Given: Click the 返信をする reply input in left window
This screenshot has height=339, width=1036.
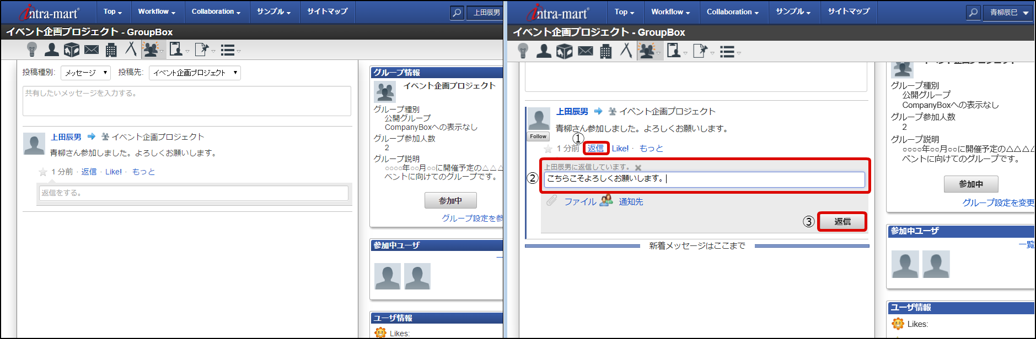Looking at the screenshot, I should [194, 193].
